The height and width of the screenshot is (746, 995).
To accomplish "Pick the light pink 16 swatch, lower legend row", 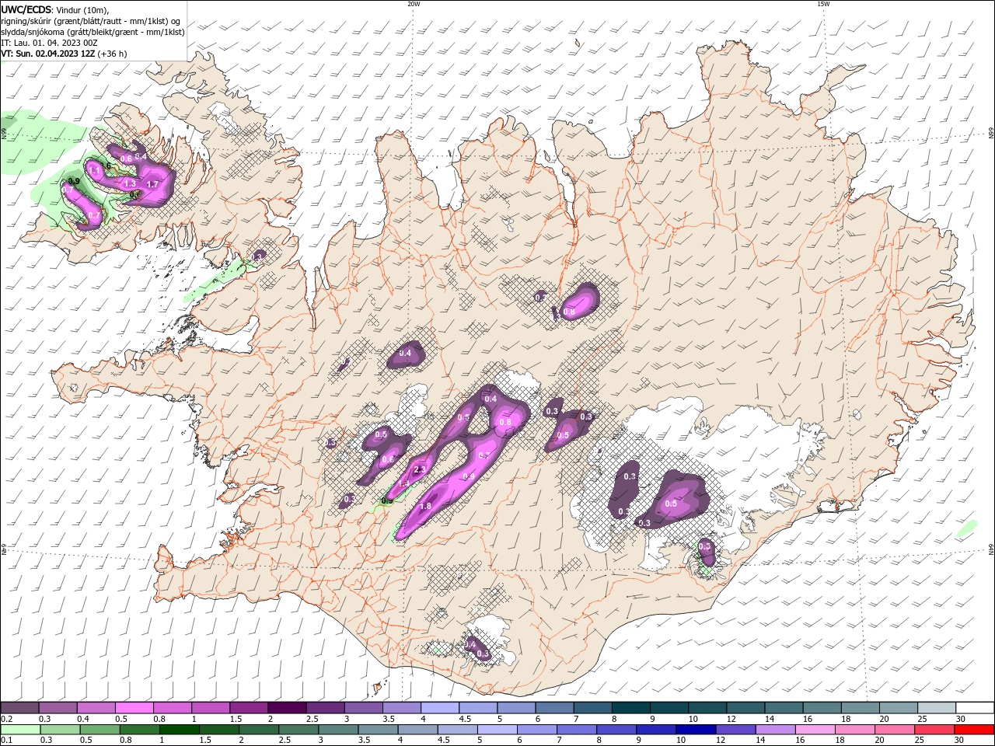I will coord(815,730).
